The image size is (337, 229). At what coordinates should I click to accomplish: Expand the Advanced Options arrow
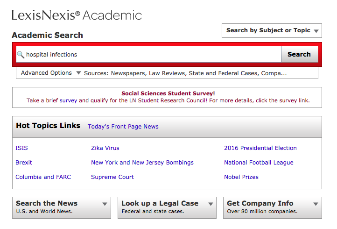[x=79, y=73]
